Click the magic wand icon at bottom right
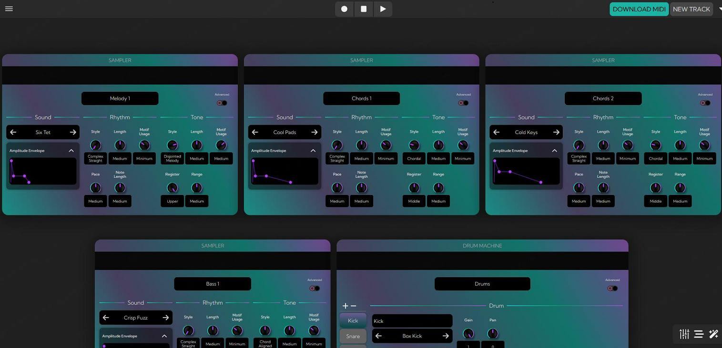The height and width of the screenshot is (348, 722). [713, 334]
